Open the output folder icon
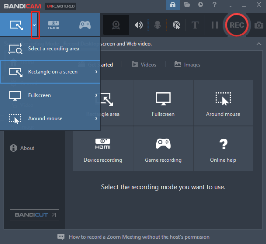 click(x=187, y=5)
